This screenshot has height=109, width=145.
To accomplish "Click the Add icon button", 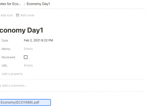I will 7,15.
